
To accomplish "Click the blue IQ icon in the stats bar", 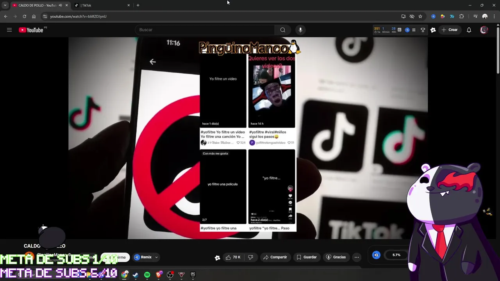I will [x=407, y=30].
